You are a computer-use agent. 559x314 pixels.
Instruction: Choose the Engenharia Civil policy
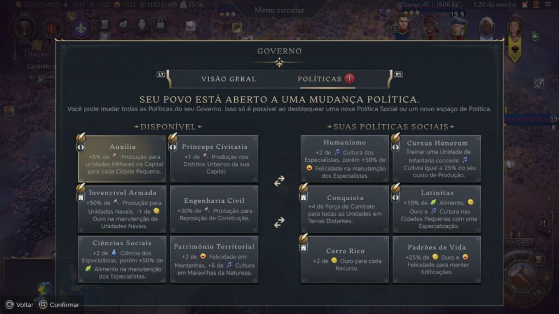[x=214, y=209]
